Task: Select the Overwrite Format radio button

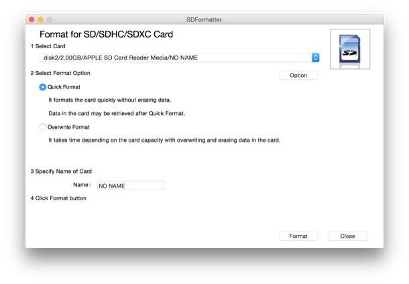Action: coord(42,127)
